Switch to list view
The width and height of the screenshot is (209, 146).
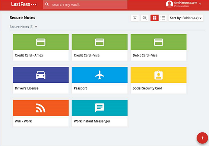[163, 18]
